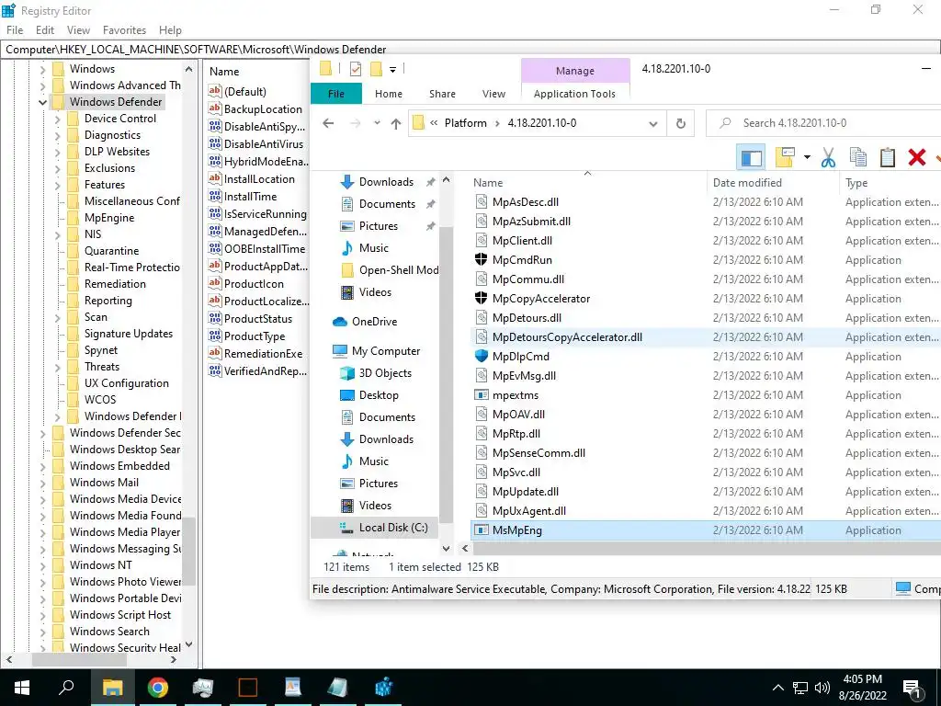Open Local Disk (C:) in navigation pane

pyautogui.click(x=393, y=528)
